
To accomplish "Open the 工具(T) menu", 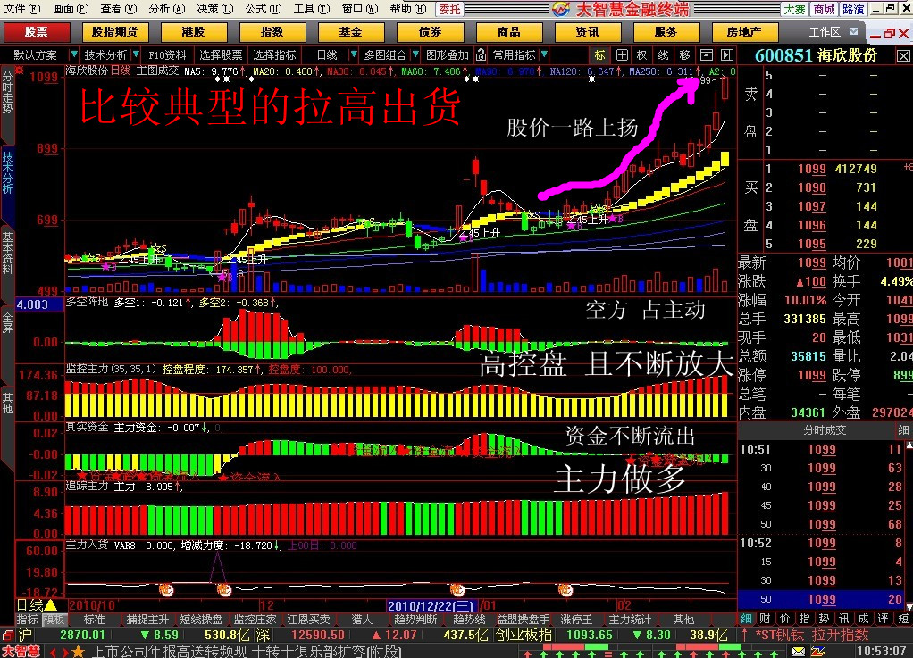I will pyautogui.click(x=312, y=9).
